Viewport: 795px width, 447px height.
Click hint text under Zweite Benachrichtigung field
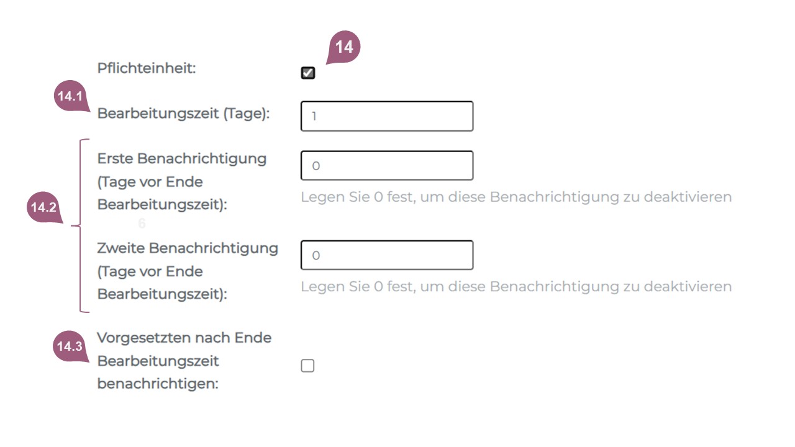coord(516,286)
